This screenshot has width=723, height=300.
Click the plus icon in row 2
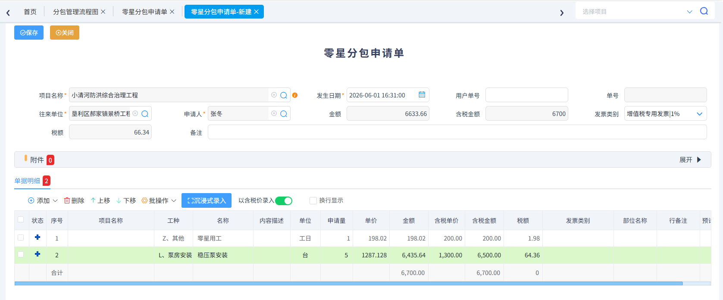pyautogui.click(x=38, y=254)
